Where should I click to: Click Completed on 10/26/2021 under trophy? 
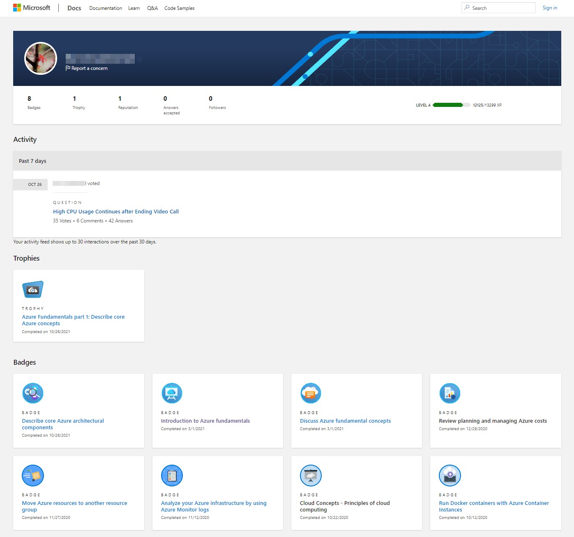(x=46, y=332)
